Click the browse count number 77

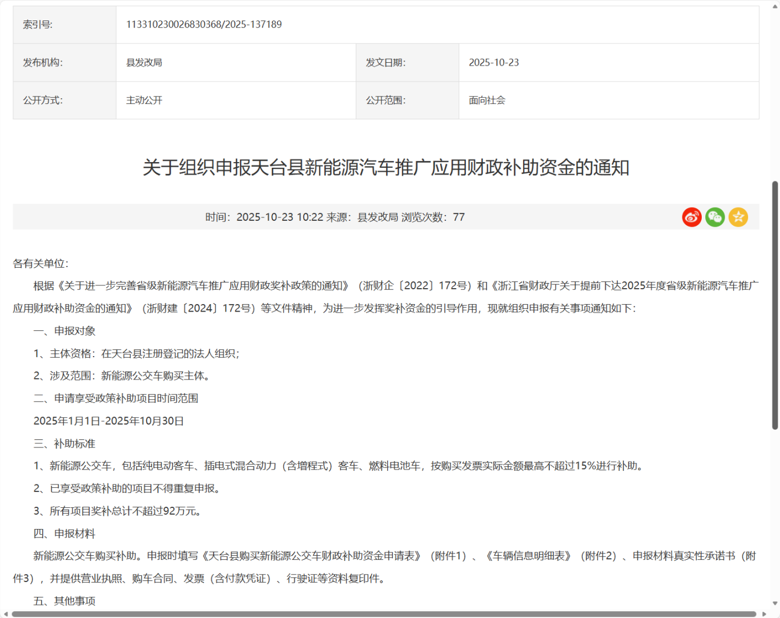[459, 217]
